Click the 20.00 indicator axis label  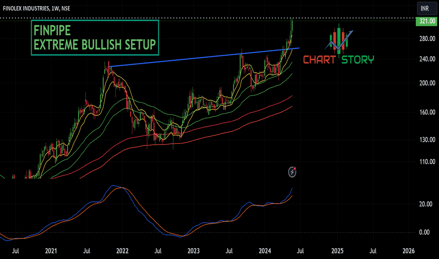click(x=426, y=204)
